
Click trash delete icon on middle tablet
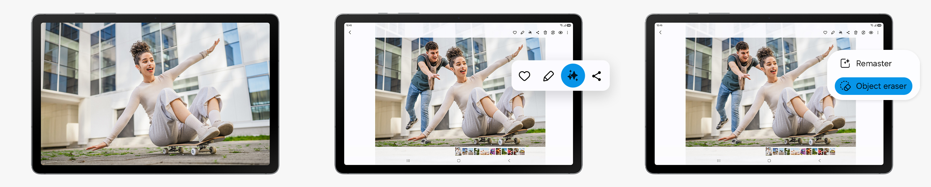click(545, 33)
